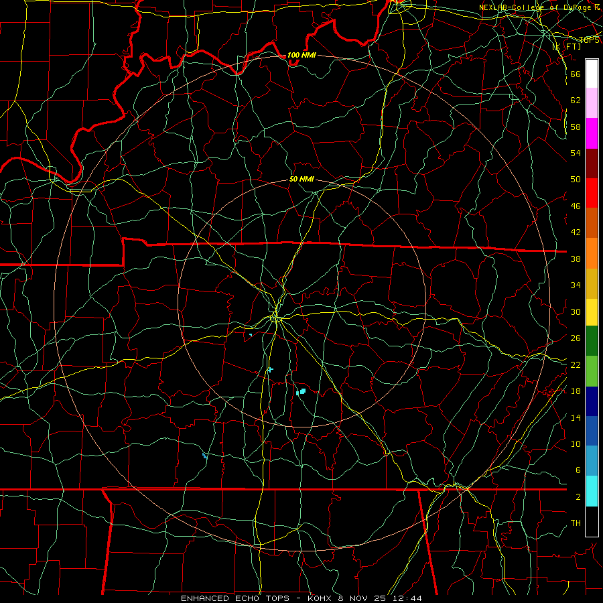Image resolution: width=603 pixels, height=603 pixels.
Task: Click the legend value '42'
Action: tap(576, 232)
